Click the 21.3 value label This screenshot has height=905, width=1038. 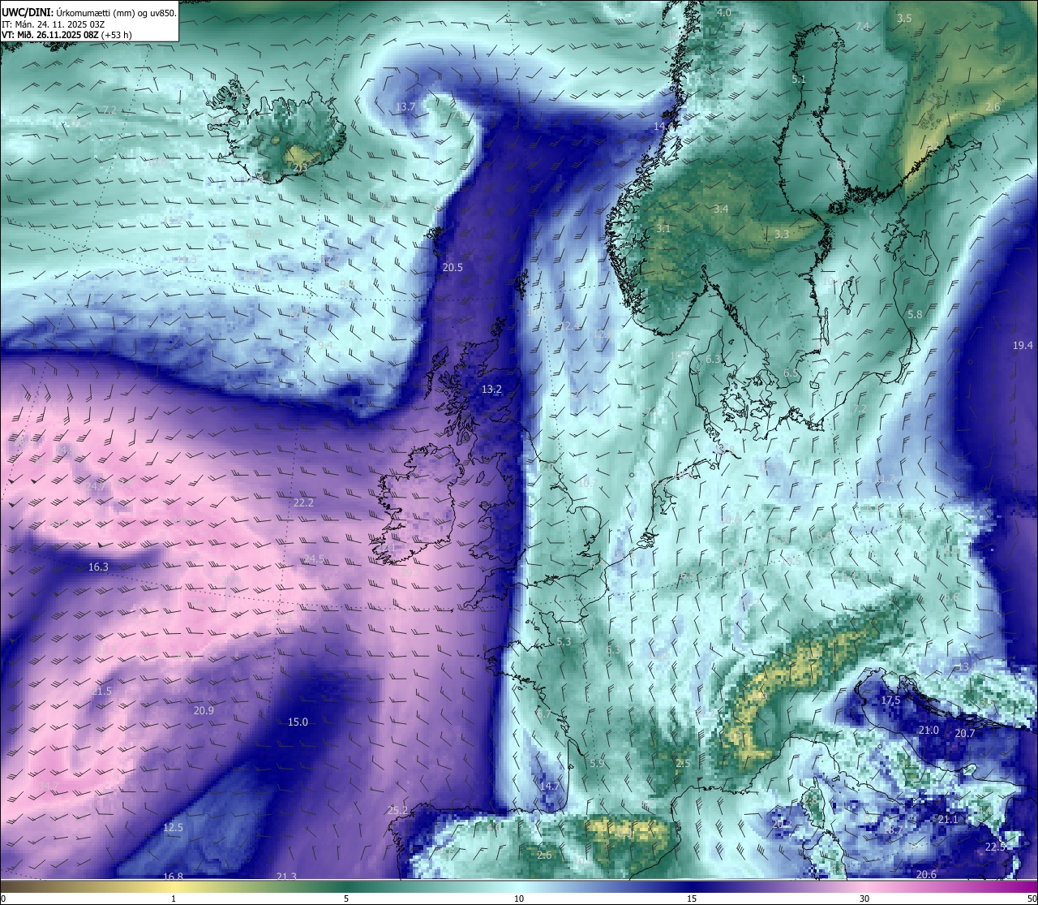[286, 877]
